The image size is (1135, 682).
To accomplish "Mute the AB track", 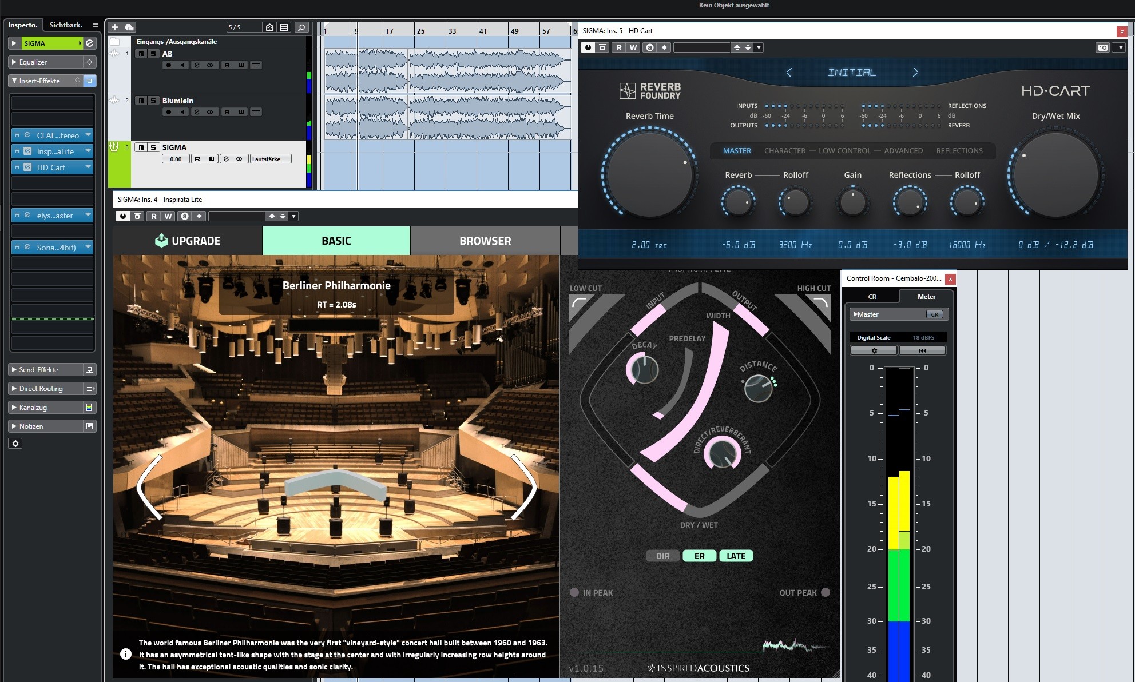I will (x=141, y=54).
